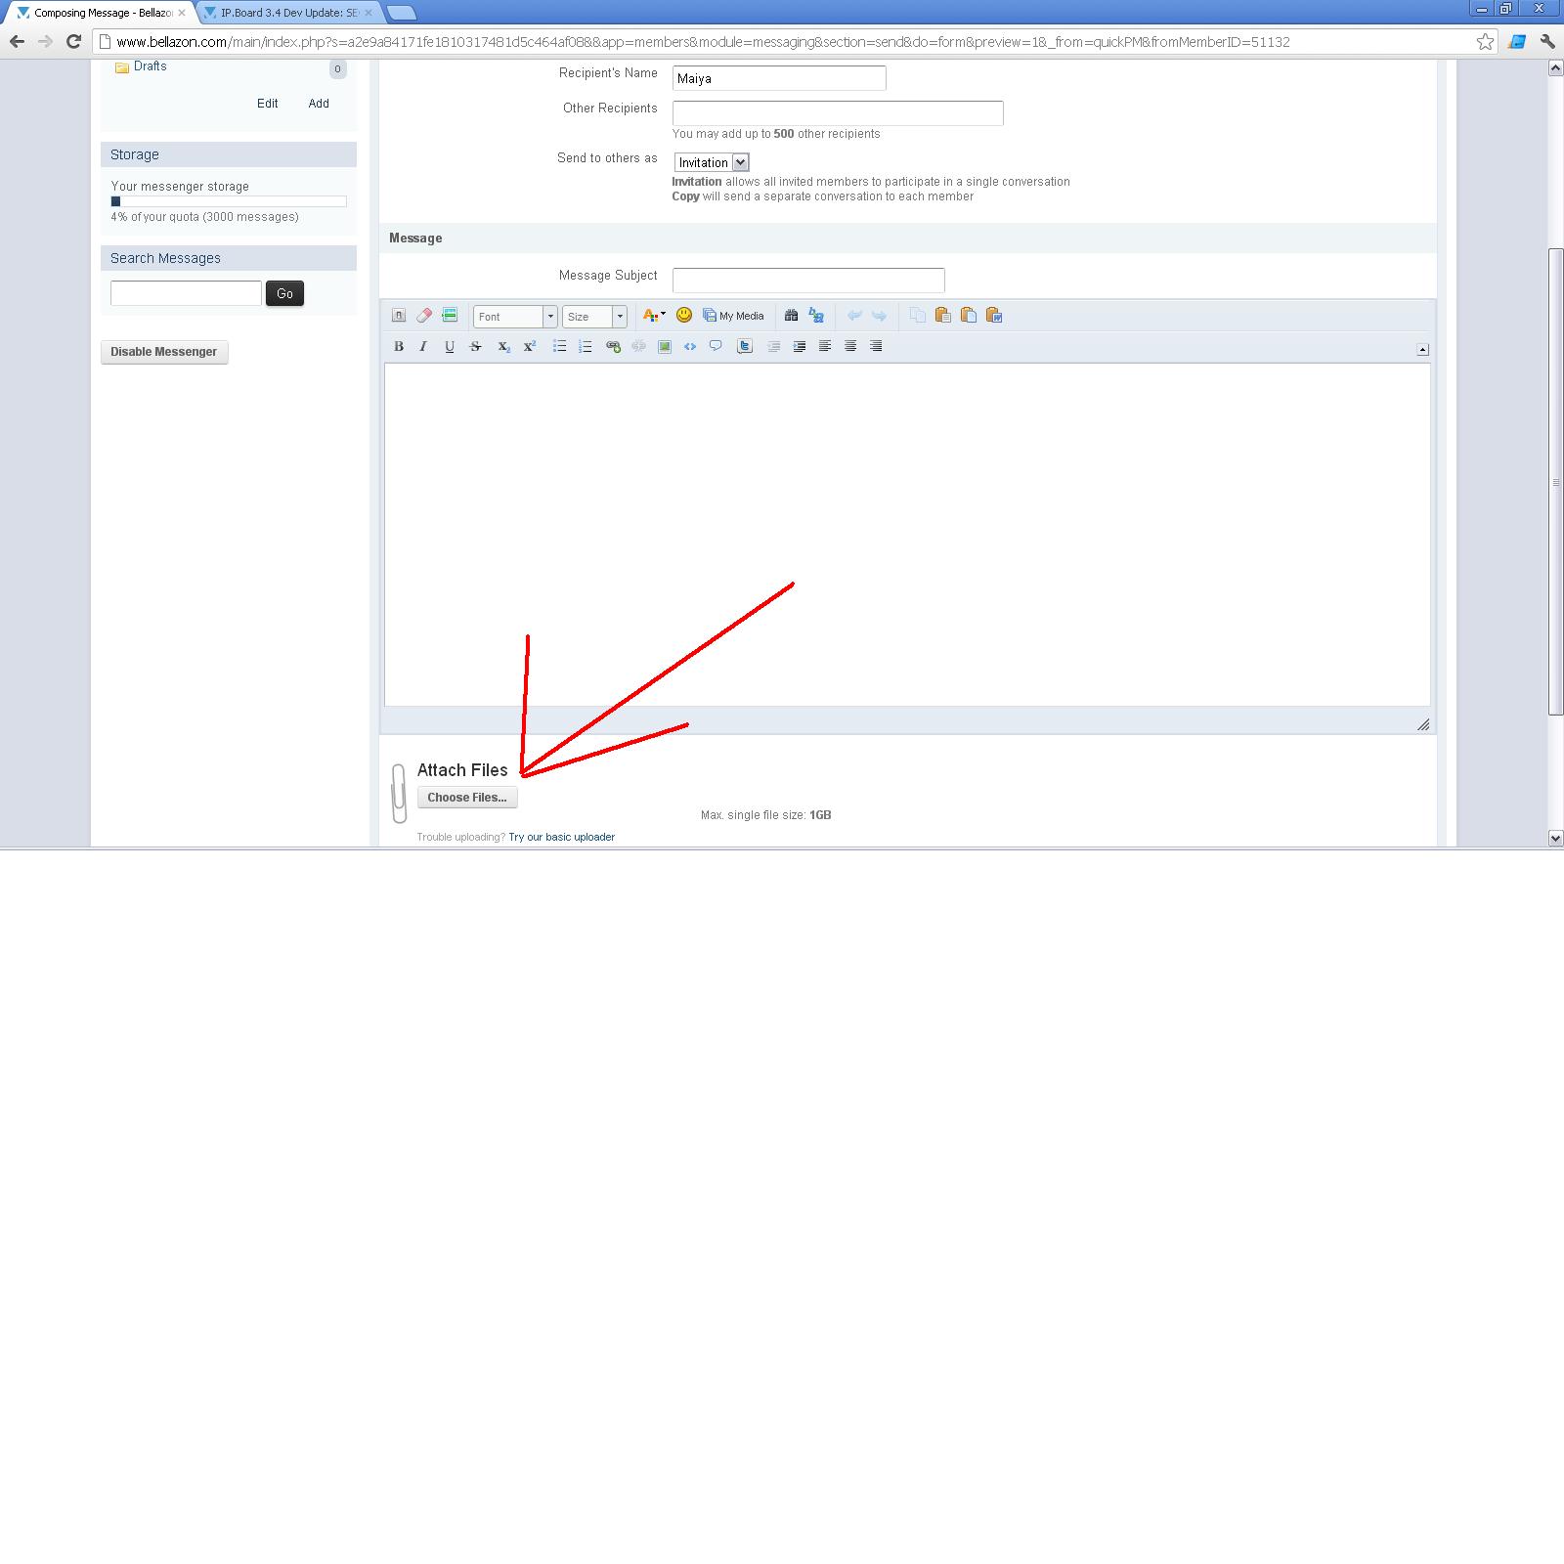Open the Size dropdown
The height and width of the screenshot is (1564, 1564).
click(x=594, y=317)
